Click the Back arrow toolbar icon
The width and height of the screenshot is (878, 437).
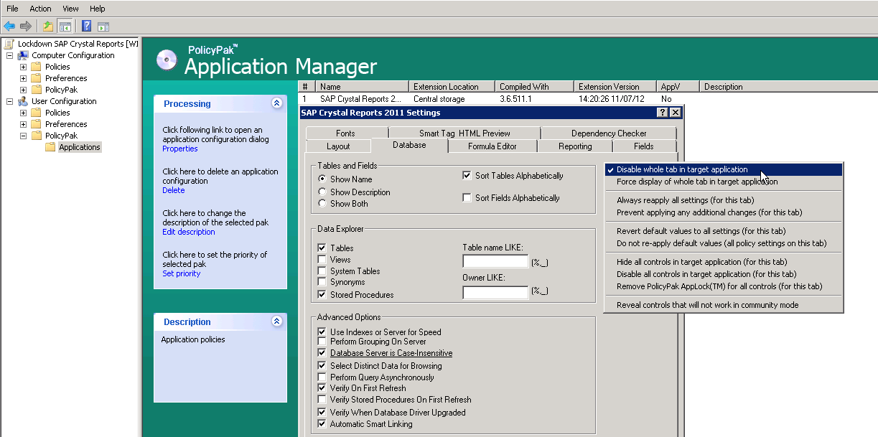(x=9, y=27)
